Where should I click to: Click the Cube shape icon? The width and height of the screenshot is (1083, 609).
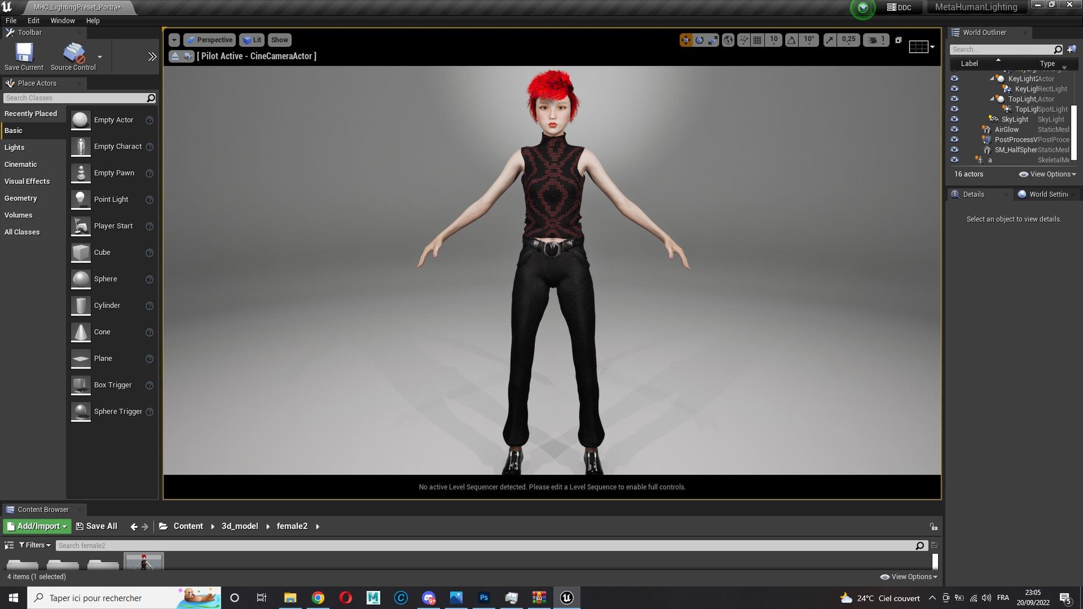81,252
